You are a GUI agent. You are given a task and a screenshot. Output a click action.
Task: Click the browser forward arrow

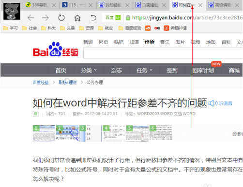tap(46, 18)
